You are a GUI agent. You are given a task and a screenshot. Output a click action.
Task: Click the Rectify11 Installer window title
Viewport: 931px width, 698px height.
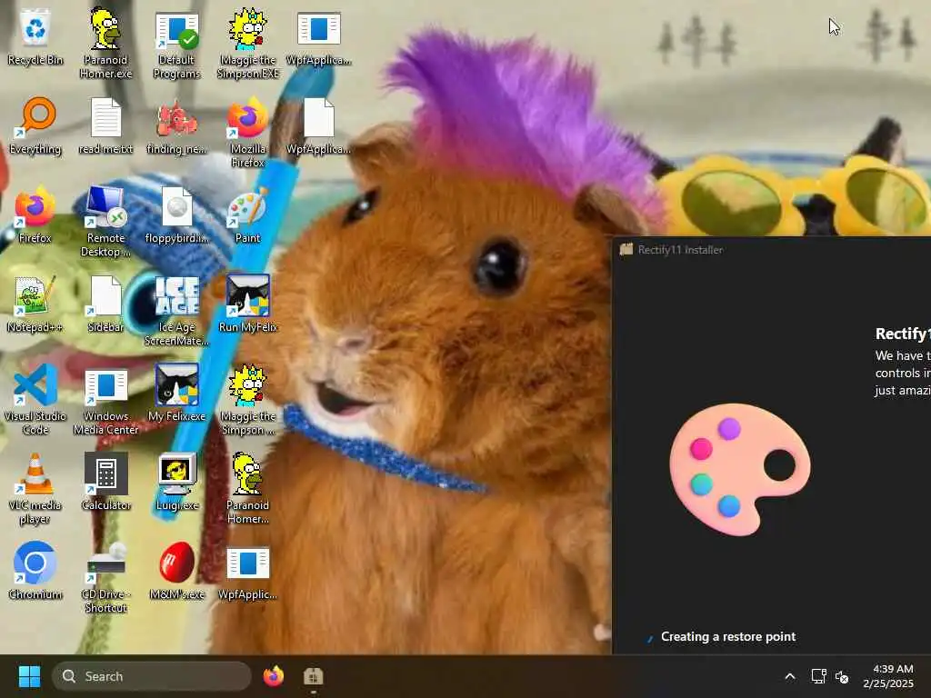click(x=680, y=250)
